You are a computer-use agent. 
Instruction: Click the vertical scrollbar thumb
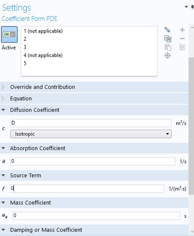pyautogui.click(x=191, y=126)
